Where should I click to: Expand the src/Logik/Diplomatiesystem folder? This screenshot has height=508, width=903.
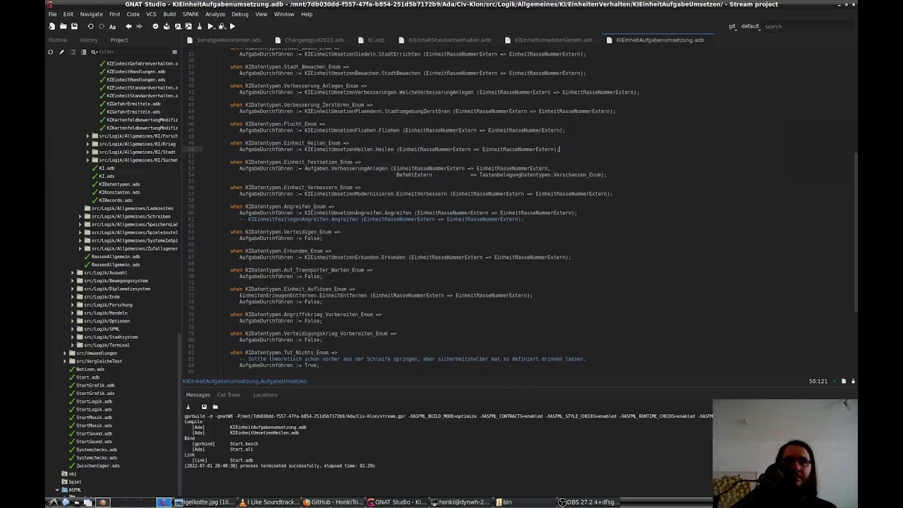pyautogui.click(x=72, y=289)
